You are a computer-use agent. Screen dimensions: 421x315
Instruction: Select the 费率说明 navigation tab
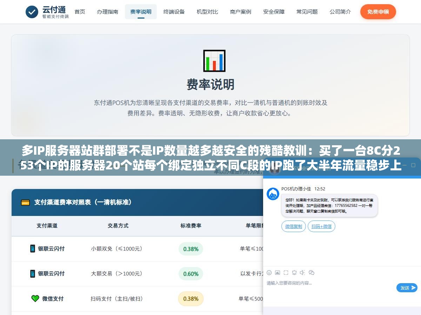pyautogui.click(x=141, y=12)
